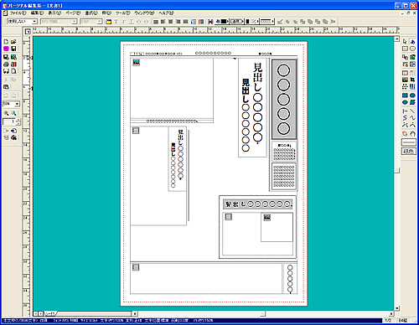Toggle the red column layout button
This screenshot has height=325, width=419.
tap(201, 22)
